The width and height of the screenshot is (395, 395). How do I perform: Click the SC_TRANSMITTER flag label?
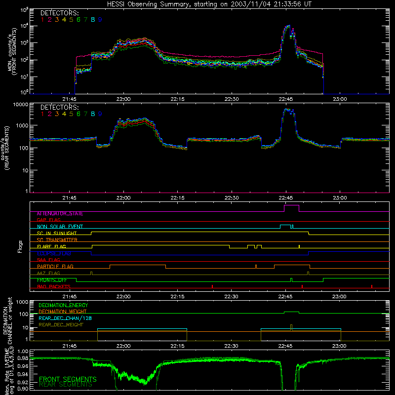click(x=57, y=240)
